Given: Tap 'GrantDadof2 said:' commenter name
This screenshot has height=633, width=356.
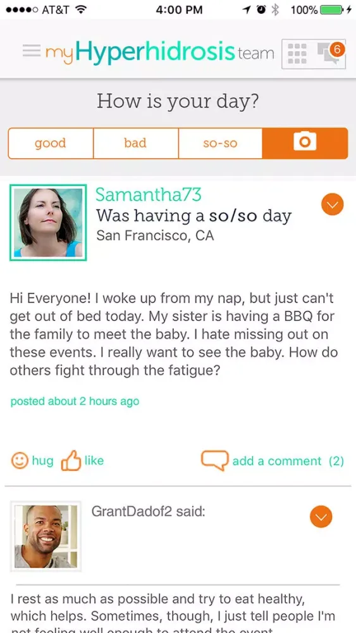Looking at the screenshot, I should click(149, 512).
